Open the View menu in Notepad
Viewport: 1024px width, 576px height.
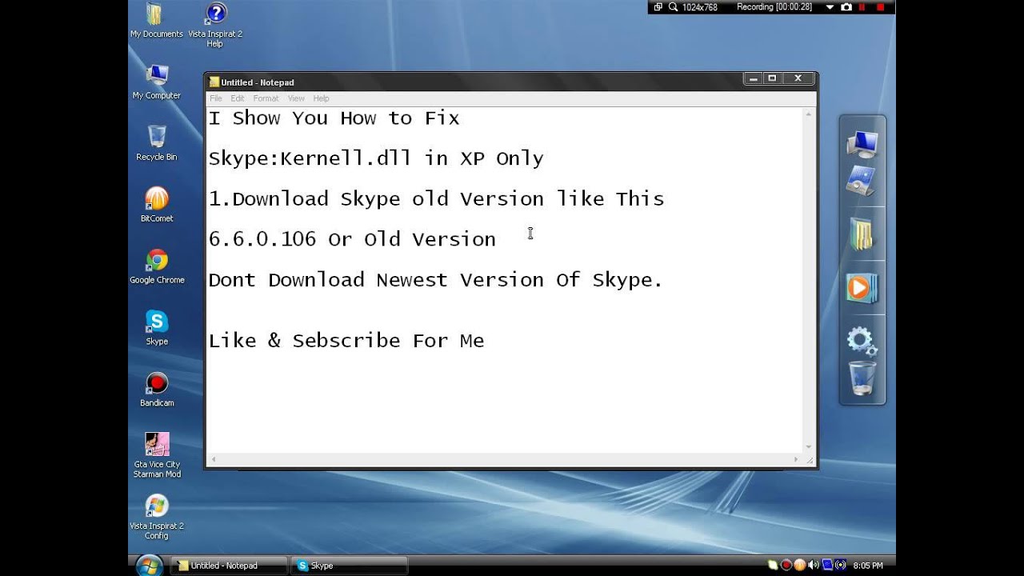(296, 98)
